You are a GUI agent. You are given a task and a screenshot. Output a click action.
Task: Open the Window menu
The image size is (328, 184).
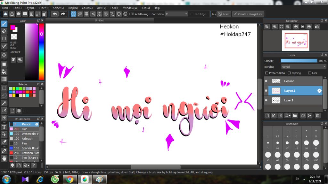pos(131,8)
